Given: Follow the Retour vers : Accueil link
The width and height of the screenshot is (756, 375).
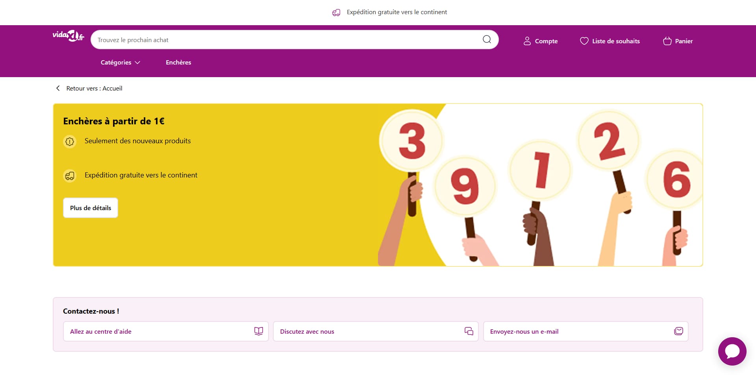Looking at the screenshot, I should click(94, 88).
